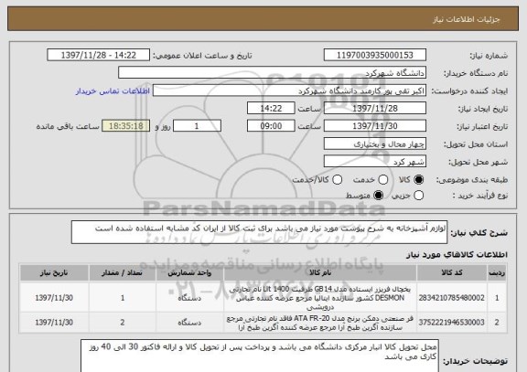Click the remaining time field 18:35:18
527x372 pixels.
(x=126, y=126)
